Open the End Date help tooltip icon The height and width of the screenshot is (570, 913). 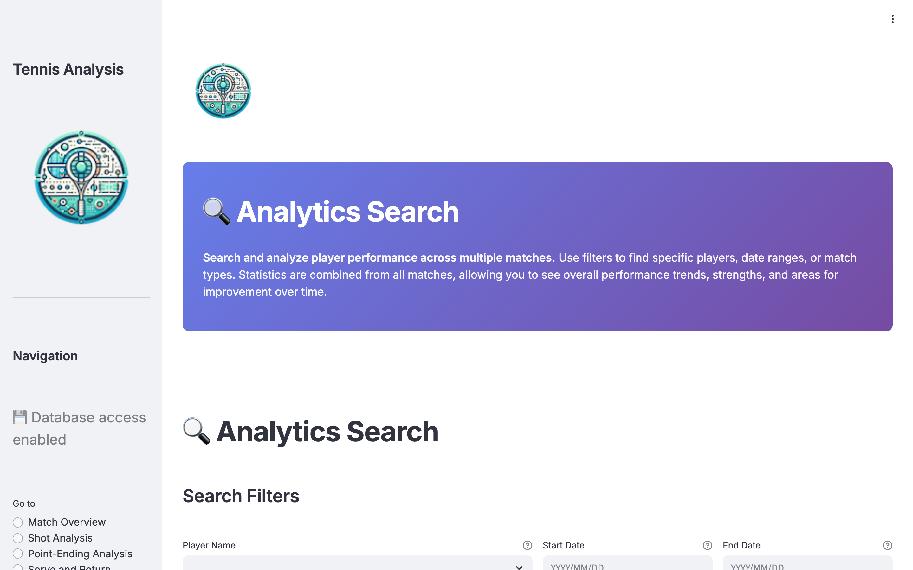[887, 545]
